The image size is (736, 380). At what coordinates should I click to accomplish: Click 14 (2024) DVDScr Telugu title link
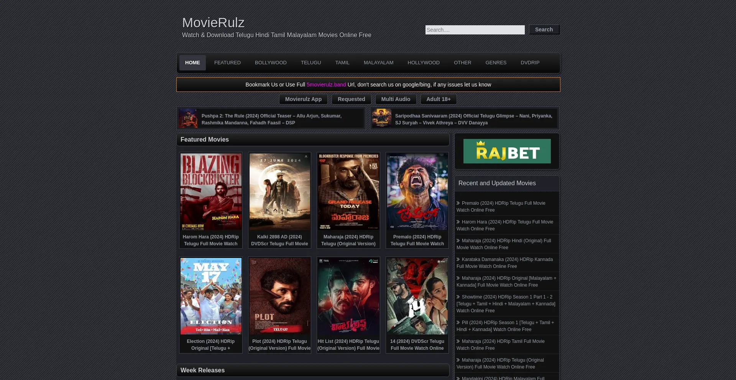[x=417, y=345]
